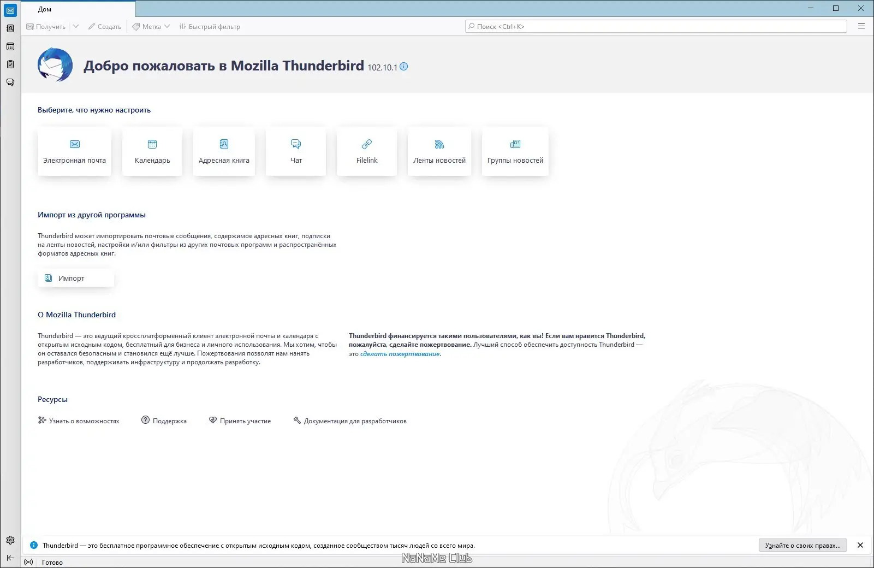Image resolution: width=874 pixels, height=568 pixels.
Task: Set up an Электронная почта account
Action: (75, 151)
